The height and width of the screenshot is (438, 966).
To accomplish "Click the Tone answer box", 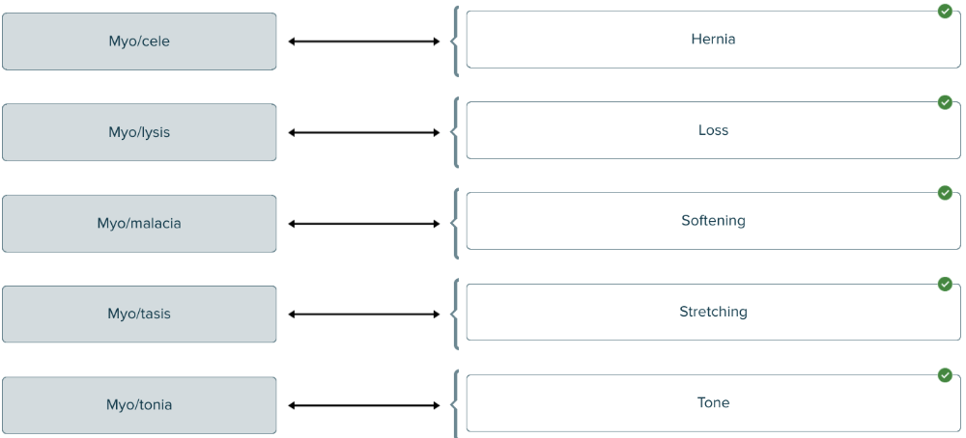I will click(713, 403).
